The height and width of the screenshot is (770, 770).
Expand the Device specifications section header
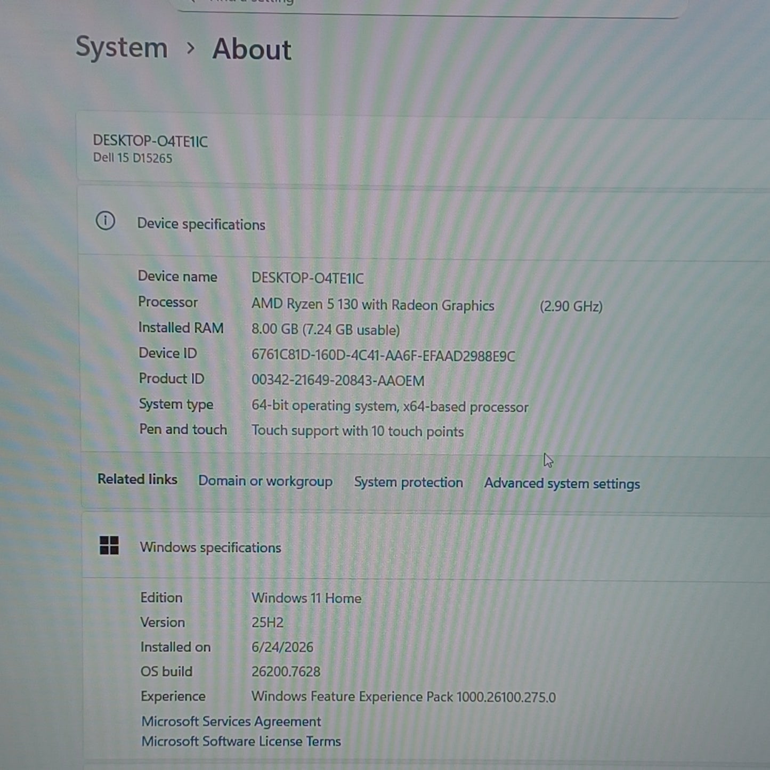(424, 223)
